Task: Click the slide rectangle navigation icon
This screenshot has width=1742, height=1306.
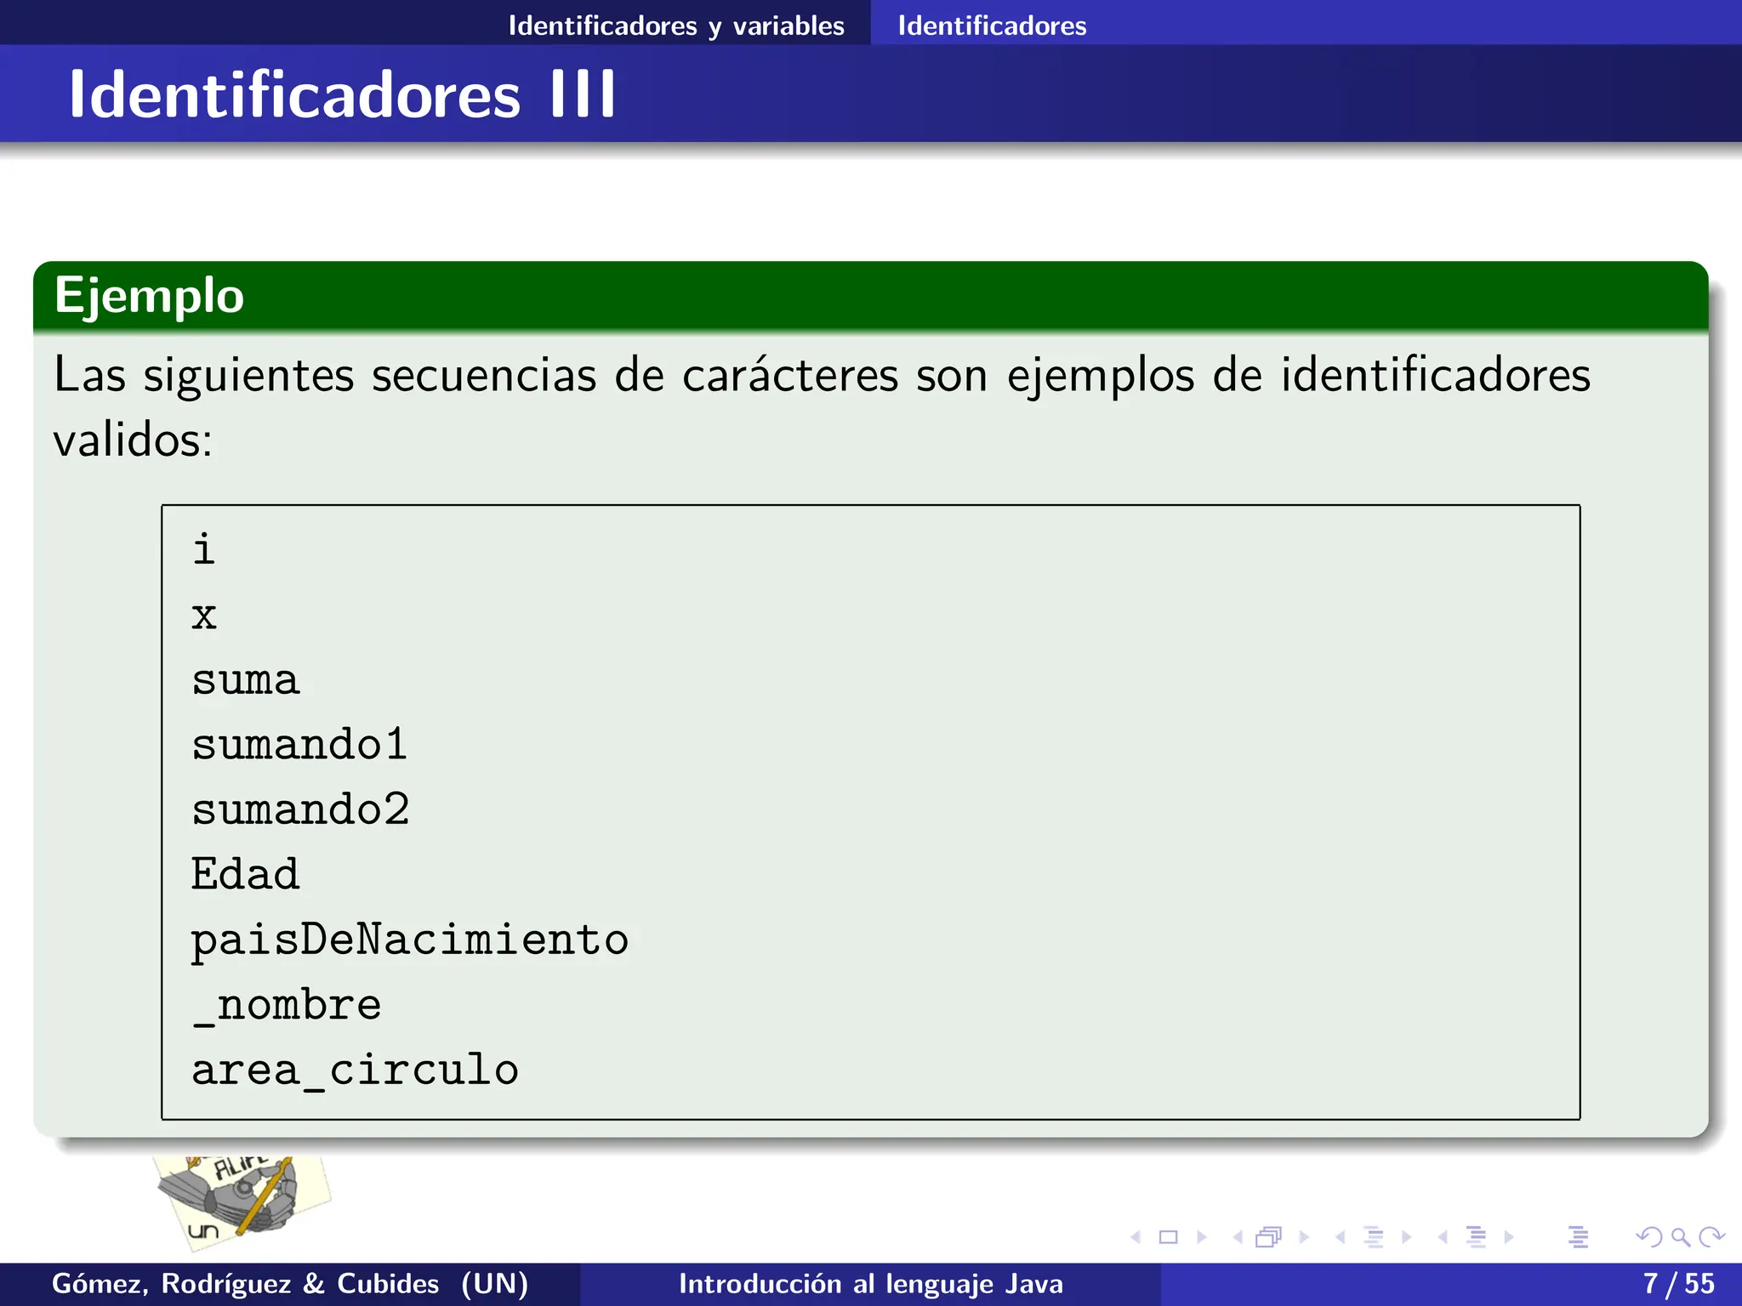Action: (1169, 1237)
